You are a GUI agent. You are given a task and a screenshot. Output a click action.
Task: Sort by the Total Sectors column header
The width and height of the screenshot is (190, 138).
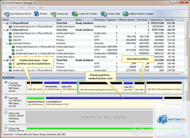click(157, 20)
